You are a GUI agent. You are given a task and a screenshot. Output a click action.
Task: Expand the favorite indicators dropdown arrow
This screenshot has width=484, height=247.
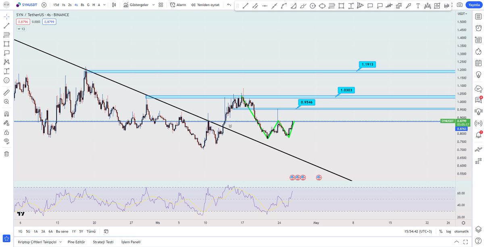coord(153,5)
